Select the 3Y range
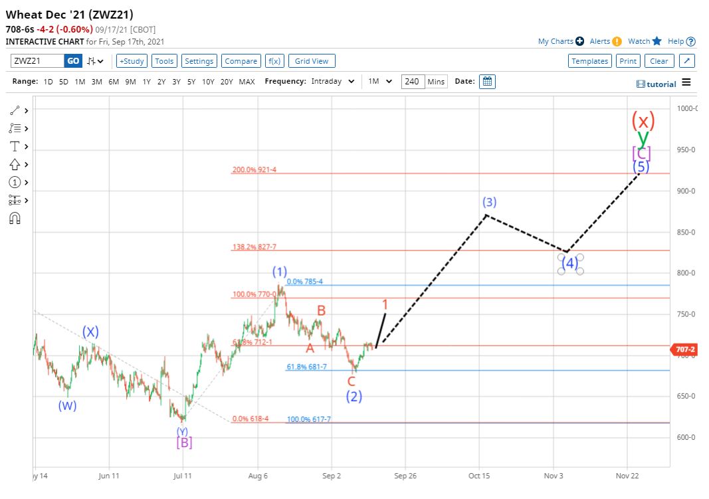This screenshot has width=709, height=499. (176, 82)
